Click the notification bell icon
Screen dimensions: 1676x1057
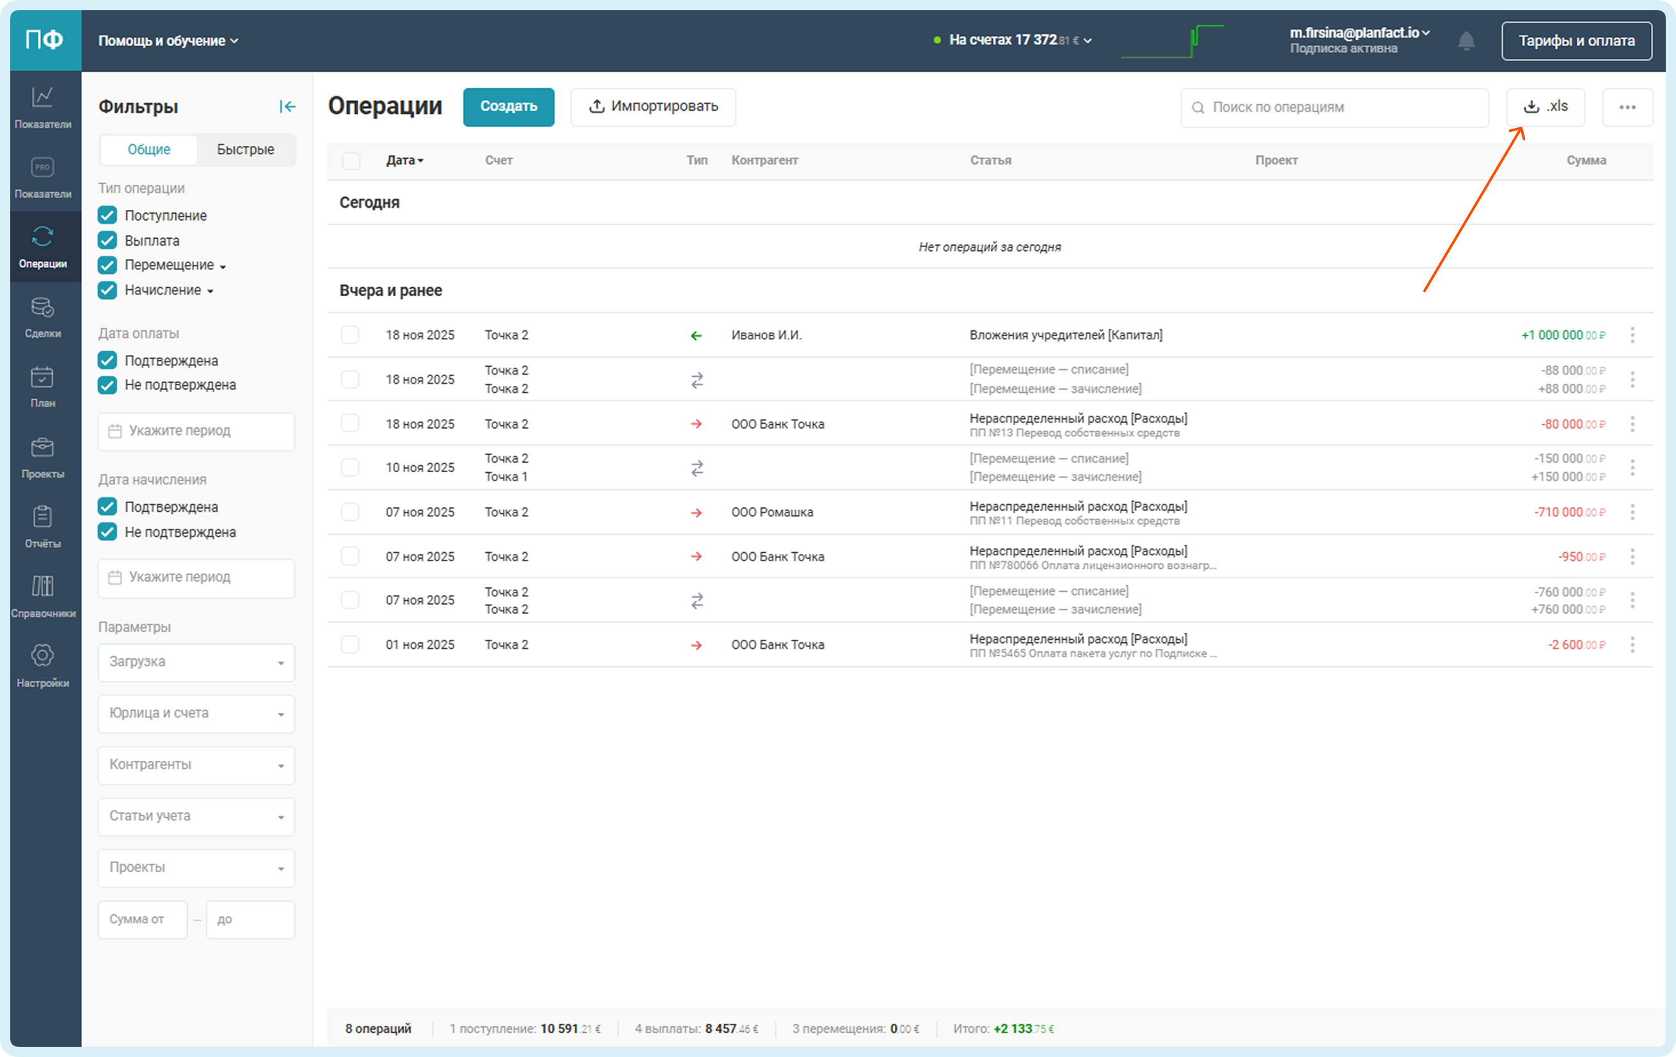(1466, 41)
